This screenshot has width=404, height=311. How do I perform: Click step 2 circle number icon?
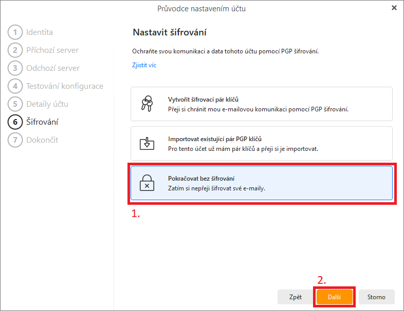[15, 50]
